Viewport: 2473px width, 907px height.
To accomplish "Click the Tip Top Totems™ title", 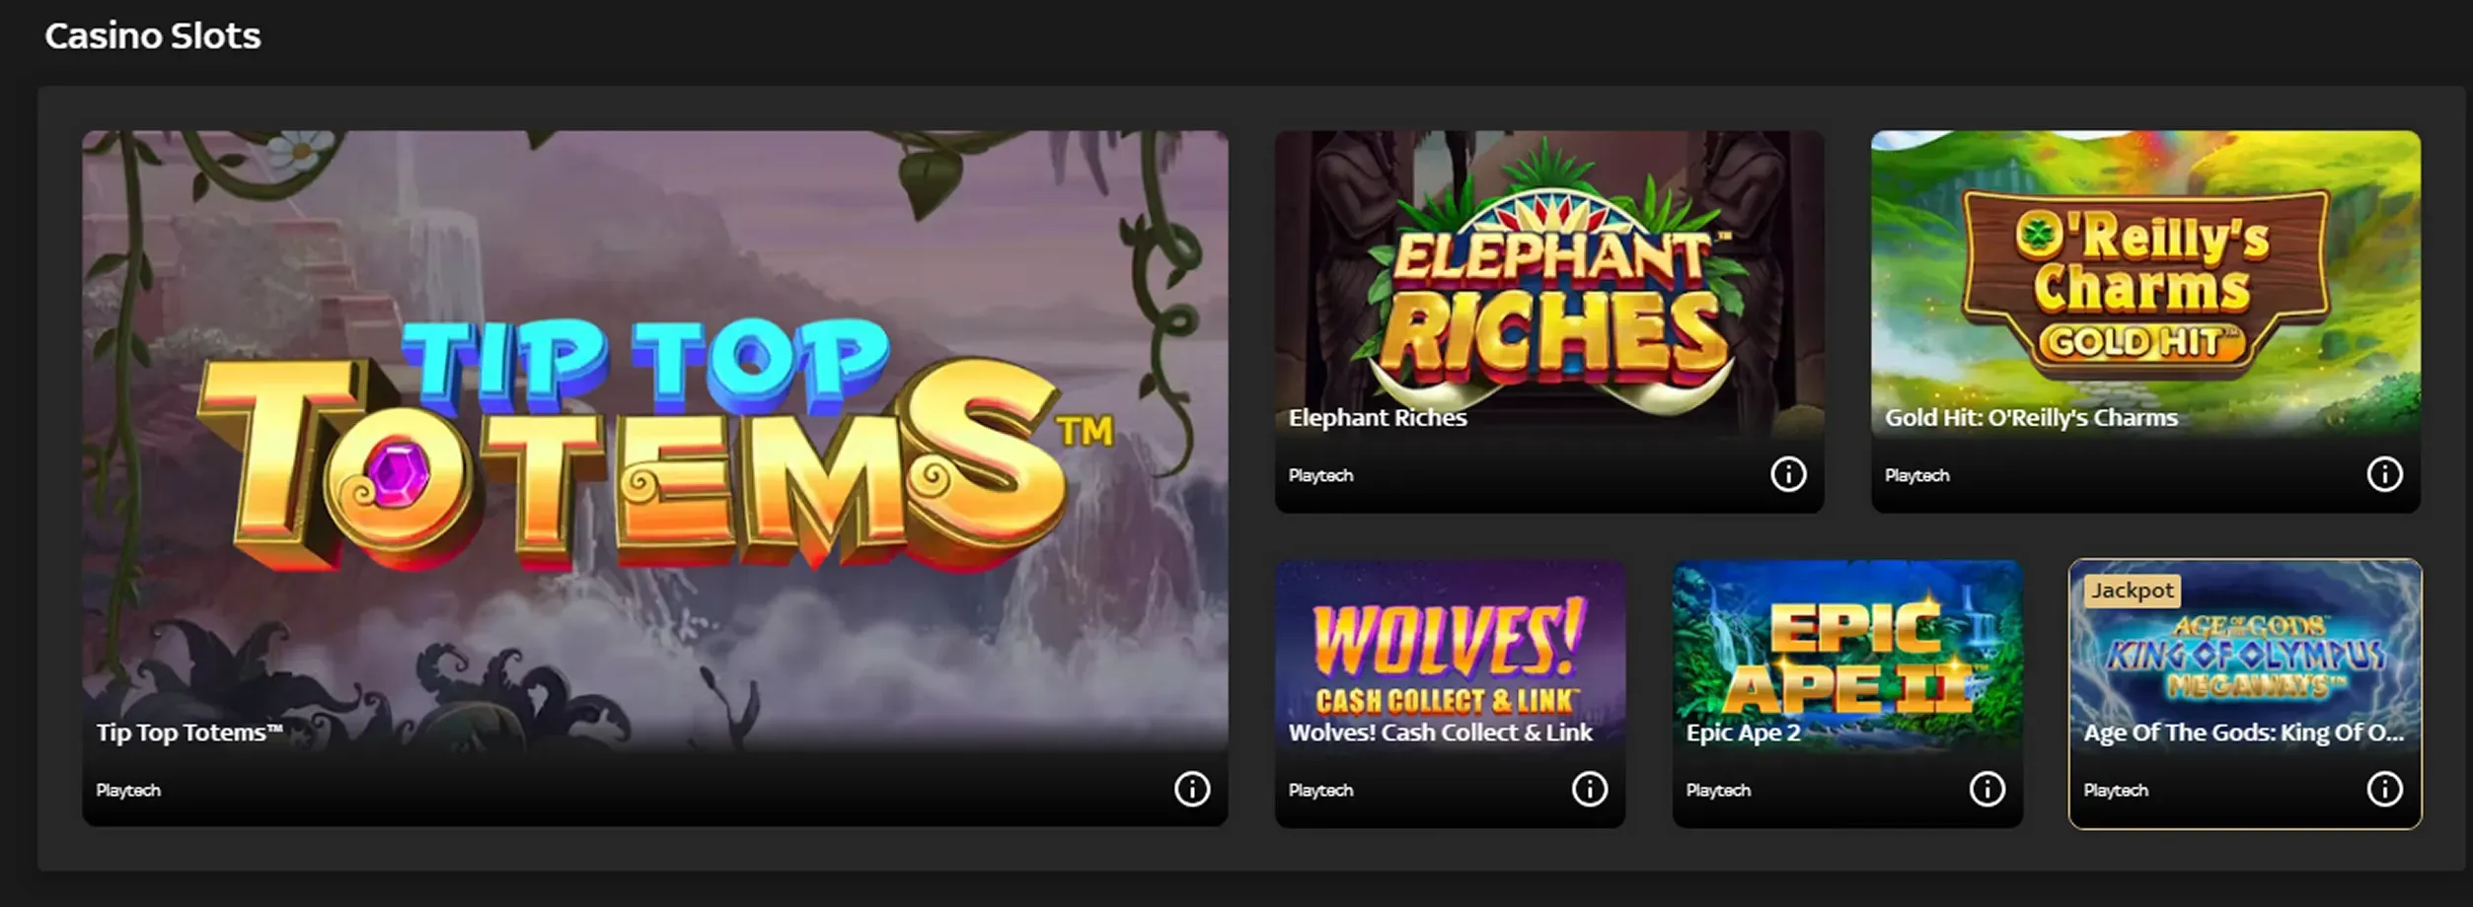I will coord(189,733).
